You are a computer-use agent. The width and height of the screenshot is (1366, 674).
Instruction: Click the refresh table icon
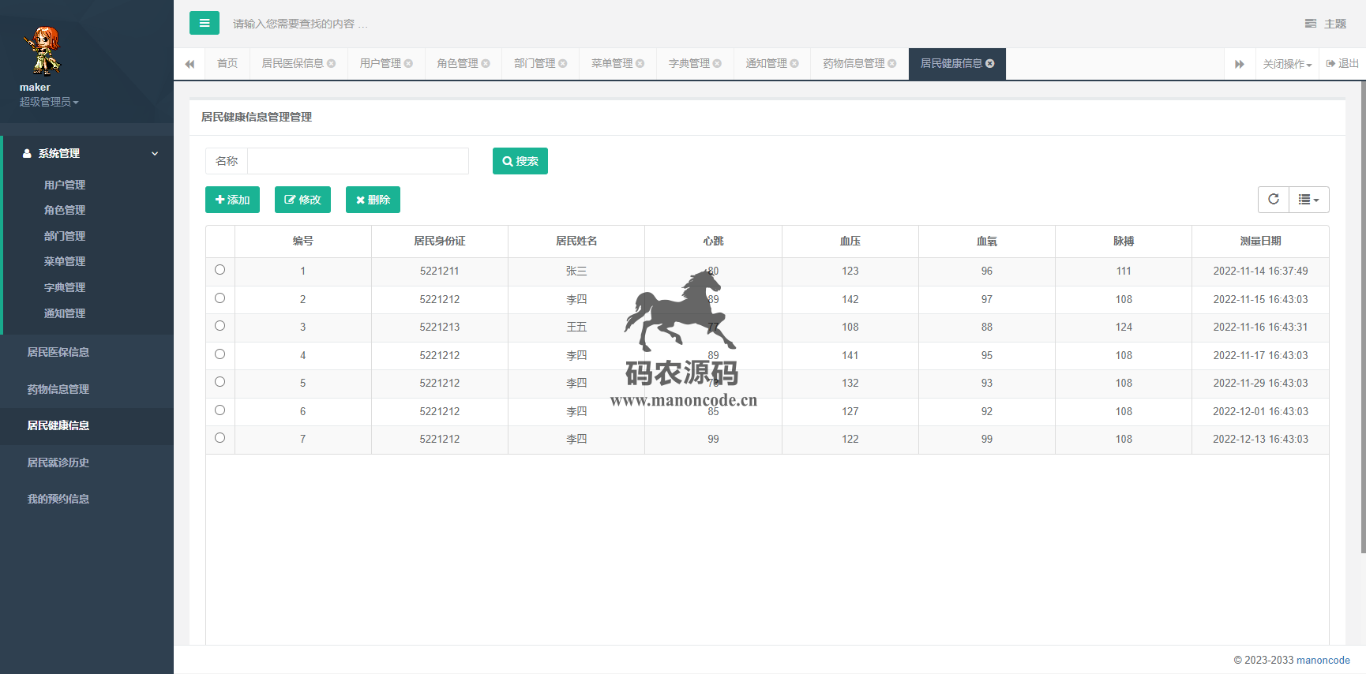1273,200
